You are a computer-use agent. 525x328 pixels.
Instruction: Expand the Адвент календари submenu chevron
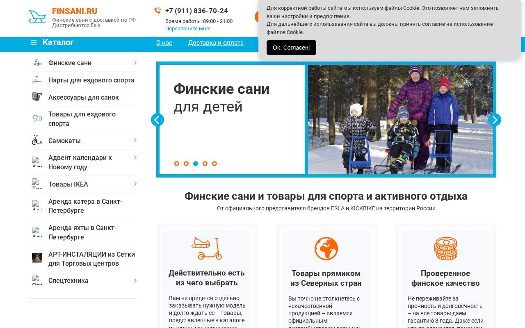coord(135,157)
